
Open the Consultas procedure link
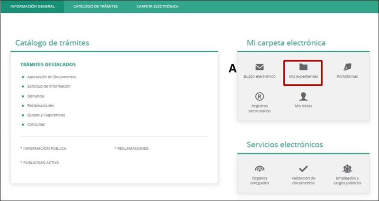pos(36,124)
